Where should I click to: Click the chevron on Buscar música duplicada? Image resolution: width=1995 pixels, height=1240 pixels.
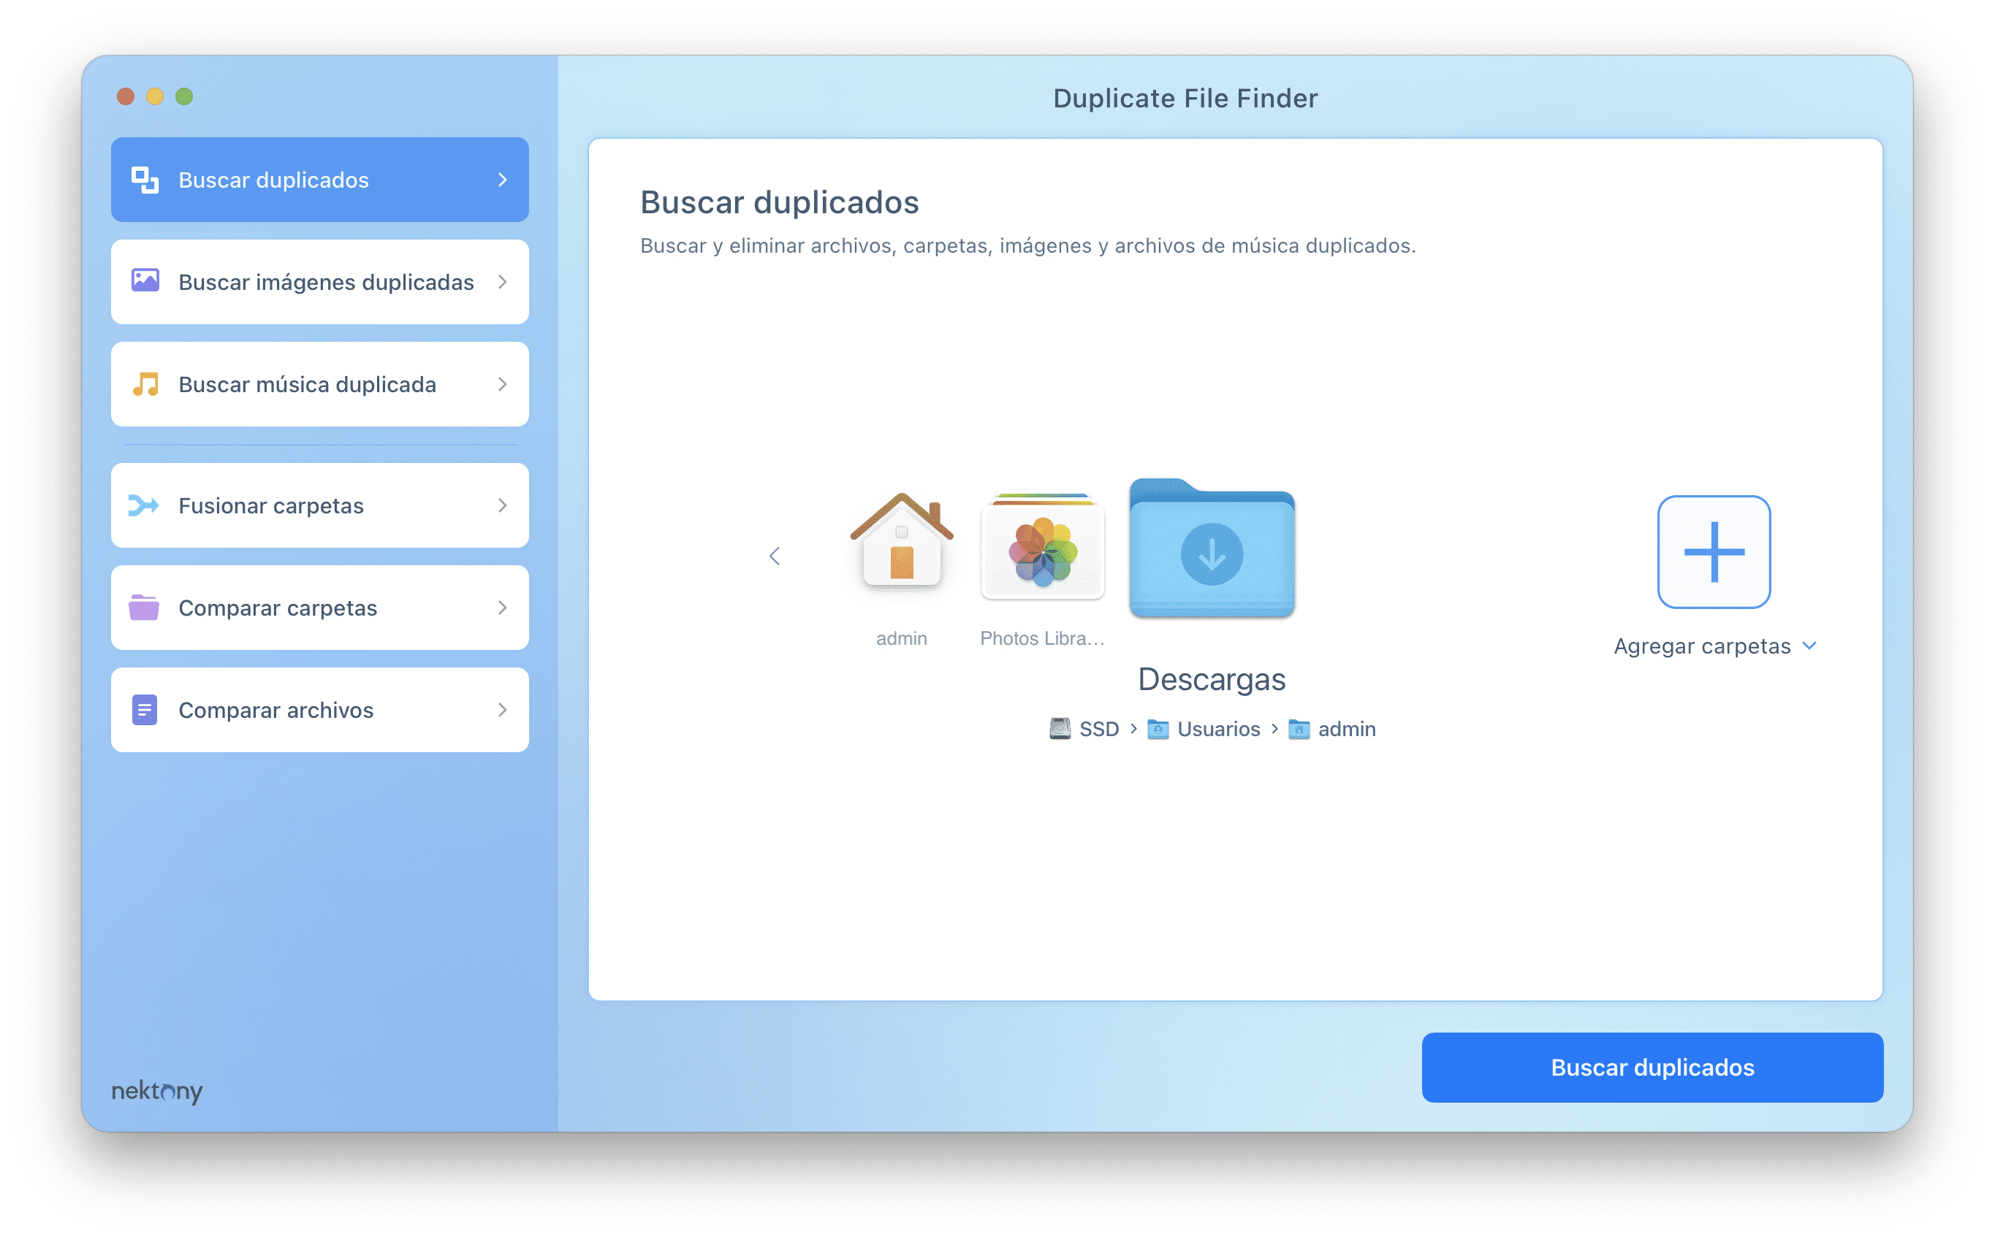tap(502, 384)
